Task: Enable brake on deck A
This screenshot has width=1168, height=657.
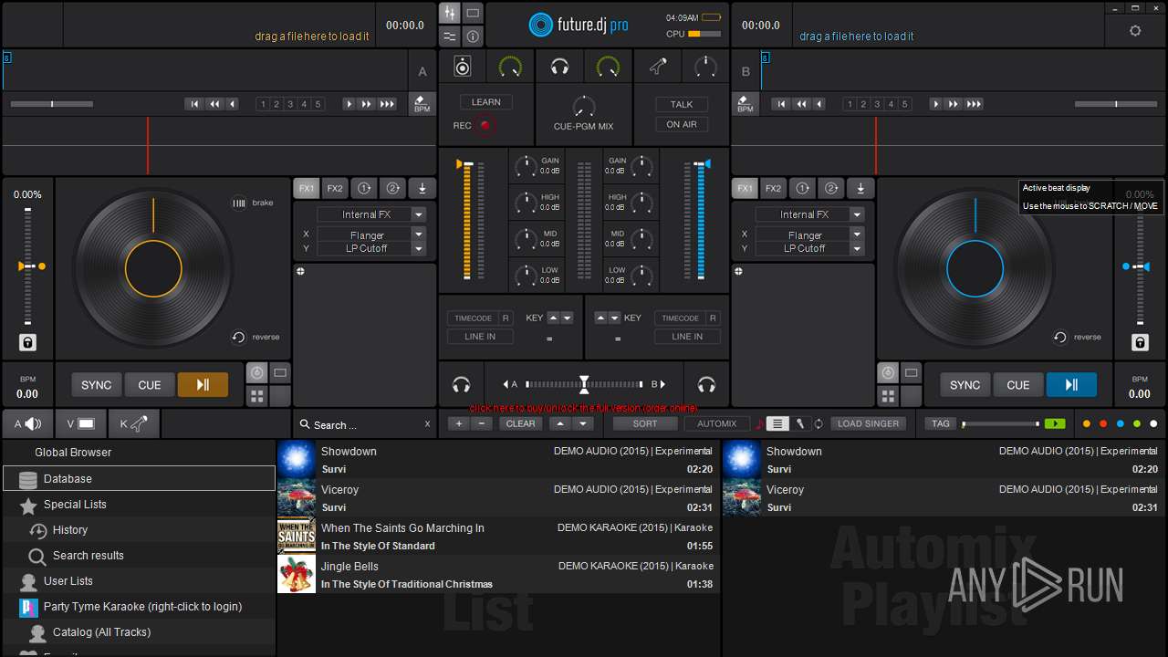Action: point(253,203)
